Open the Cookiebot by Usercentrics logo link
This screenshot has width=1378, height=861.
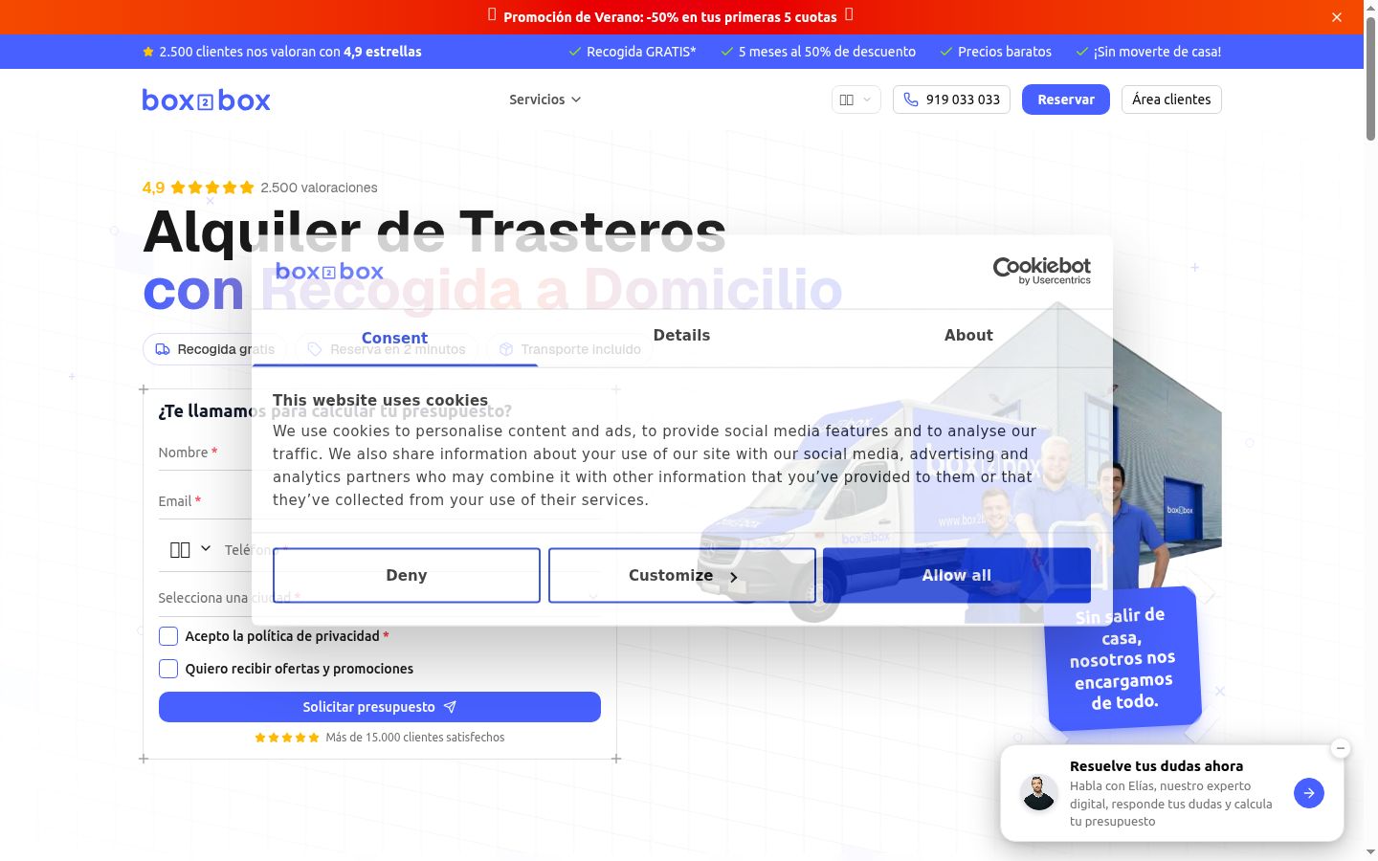click(1042, 271)
